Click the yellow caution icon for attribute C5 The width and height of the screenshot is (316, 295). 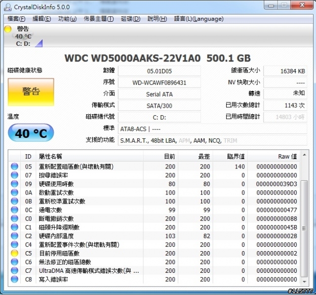tap(14, 253)
